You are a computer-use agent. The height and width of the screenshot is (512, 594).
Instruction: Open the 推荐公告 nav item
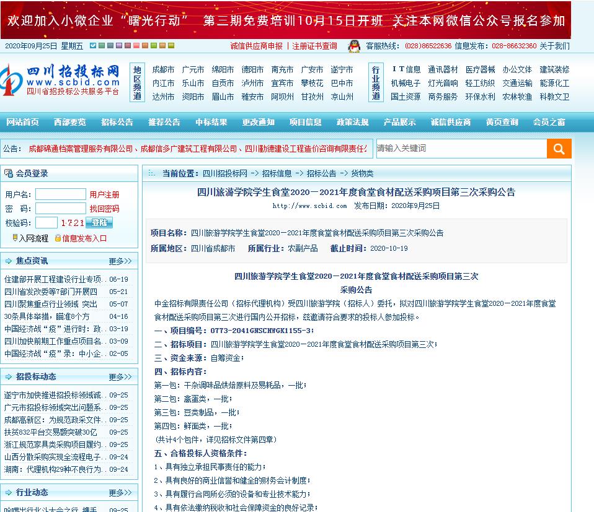[x=164, y=122]
